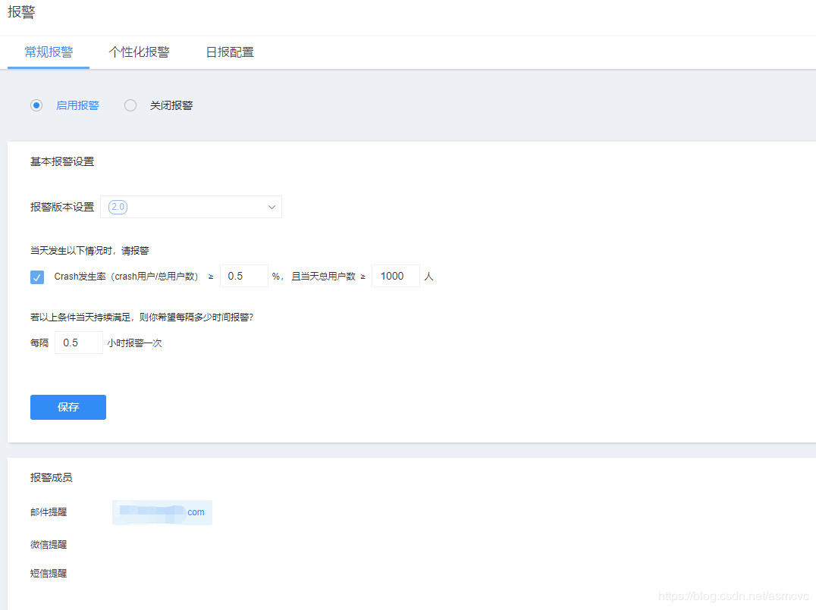Click the blurred email address tag

pos(162,512)
